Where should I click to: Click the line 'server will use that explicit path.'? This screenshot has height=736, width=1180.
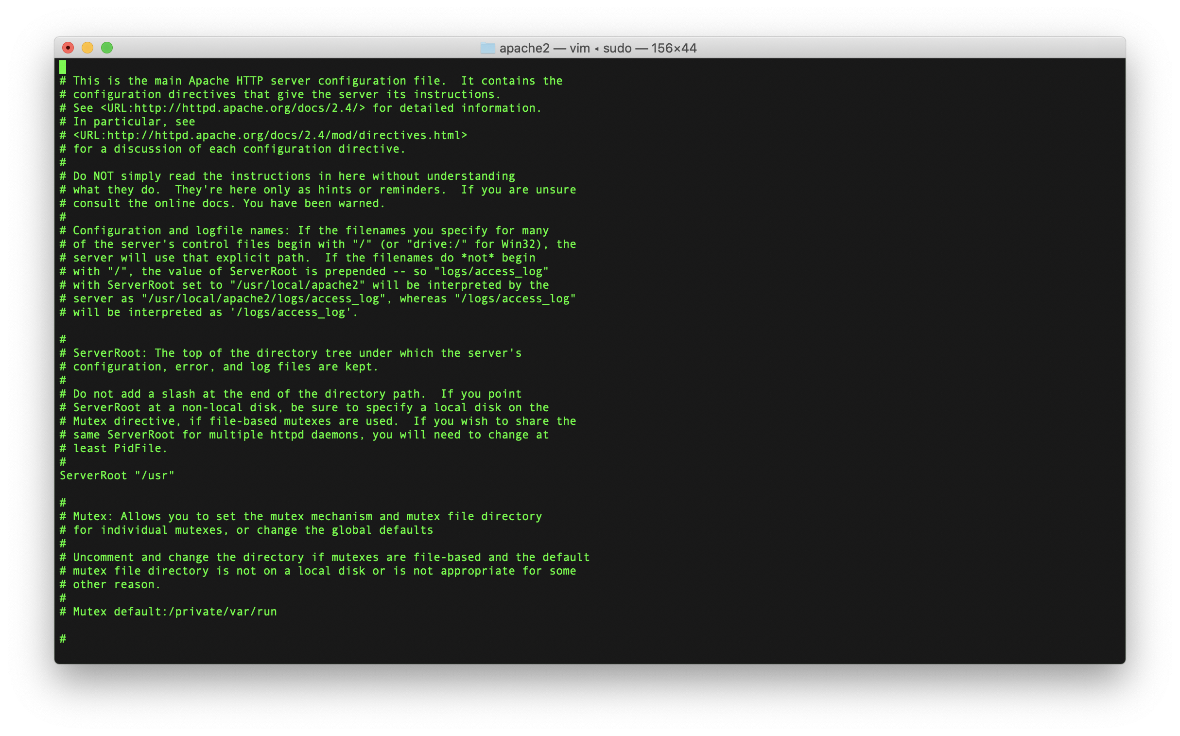(x=297, y=258)
